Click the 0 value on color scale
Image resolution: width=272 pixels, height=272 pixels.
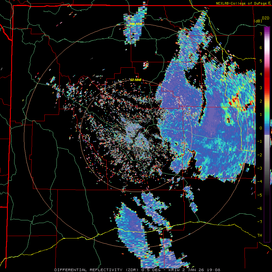pos(261,128)
